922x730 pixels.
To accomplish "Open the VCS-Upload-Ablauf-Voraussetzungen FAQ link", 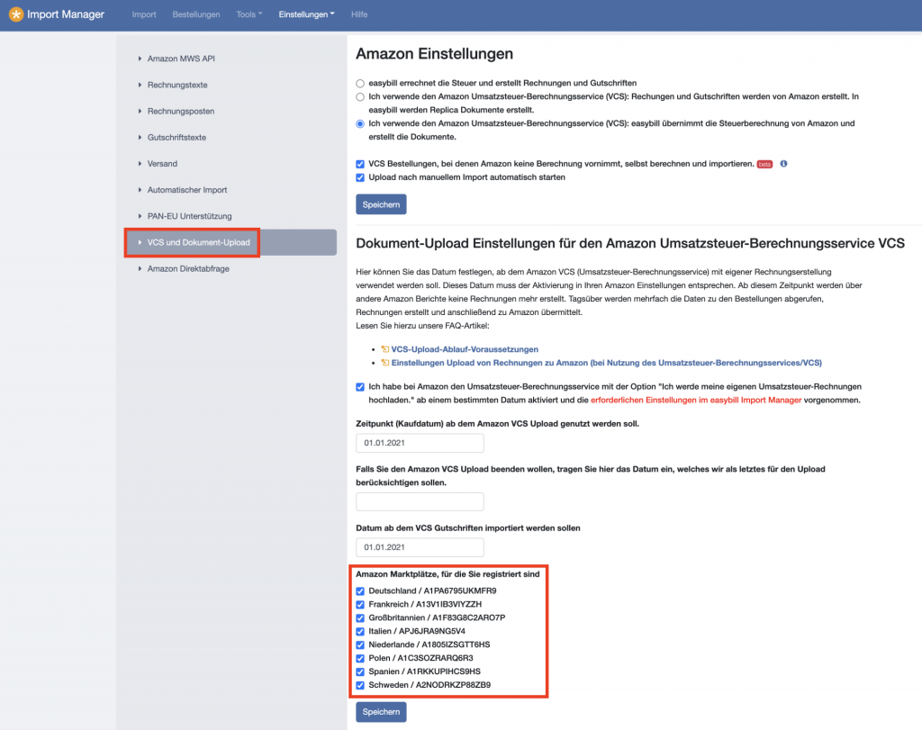I will [x=465, y=349].
